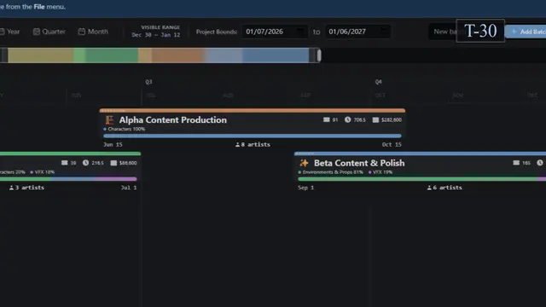Viewport: 546px width, 307px height.
Task: Click the Month calendar icon
Action: (82, 32)
